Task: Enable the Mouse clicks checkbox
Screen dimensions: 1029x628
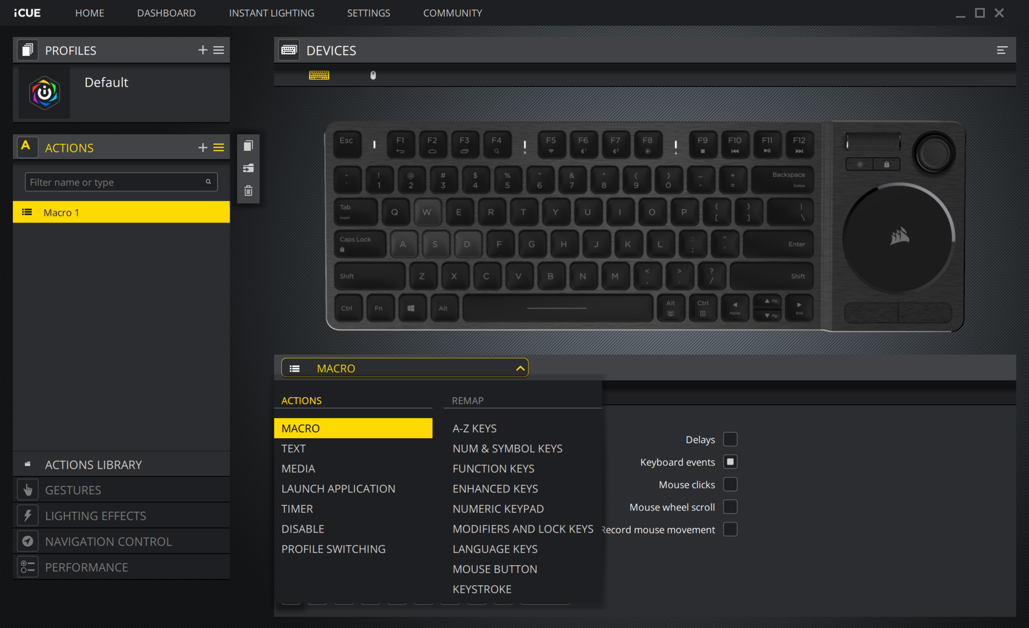Action: (x=730, y=484)
